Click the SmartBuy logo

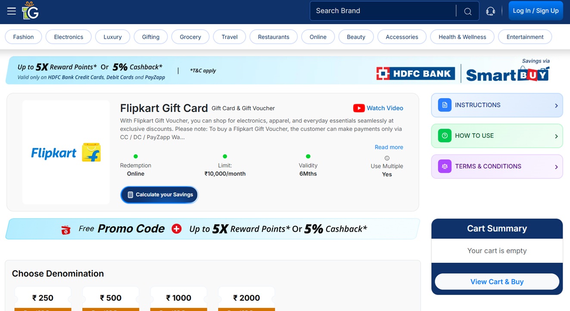click(x=508, y=74)
